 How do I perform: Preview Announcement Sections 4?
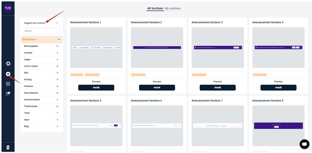tap(278, 82)
